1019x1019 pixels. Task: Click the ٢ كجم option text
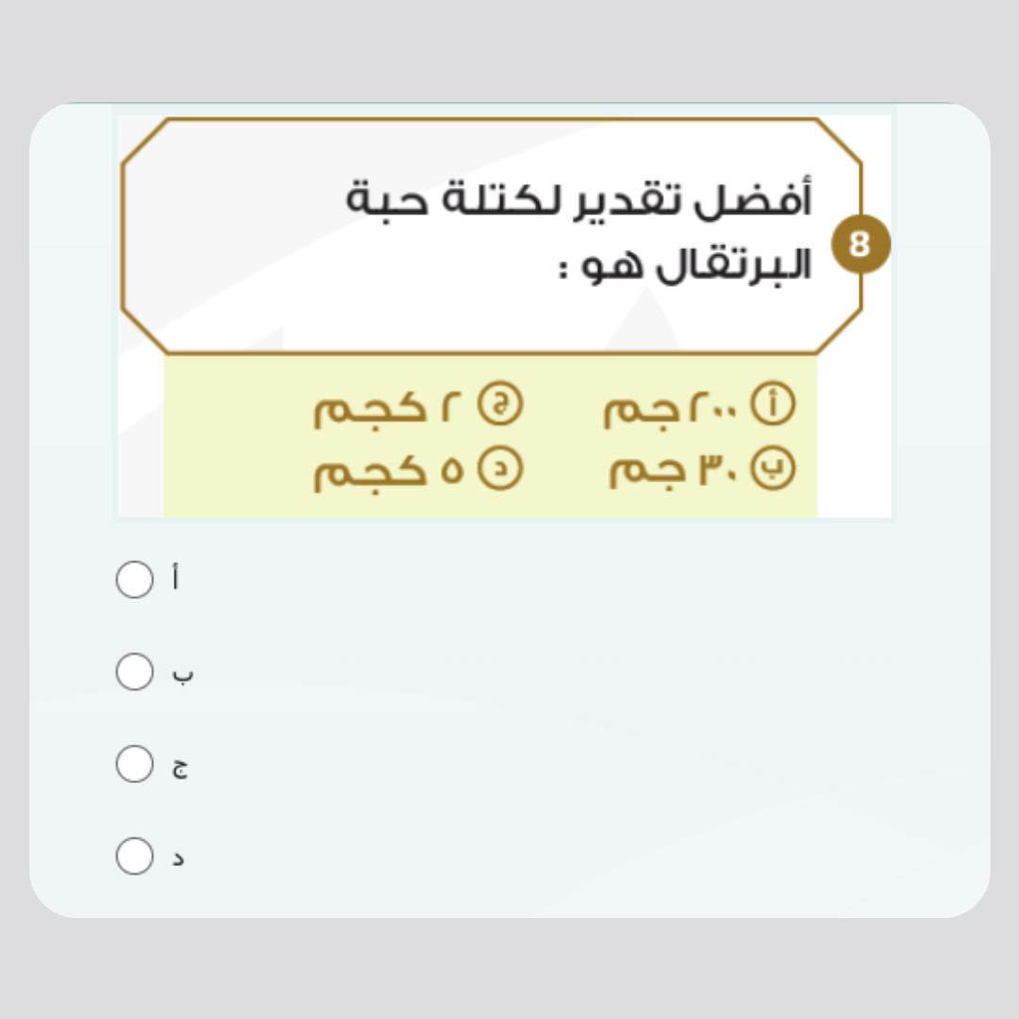(391, 409)
